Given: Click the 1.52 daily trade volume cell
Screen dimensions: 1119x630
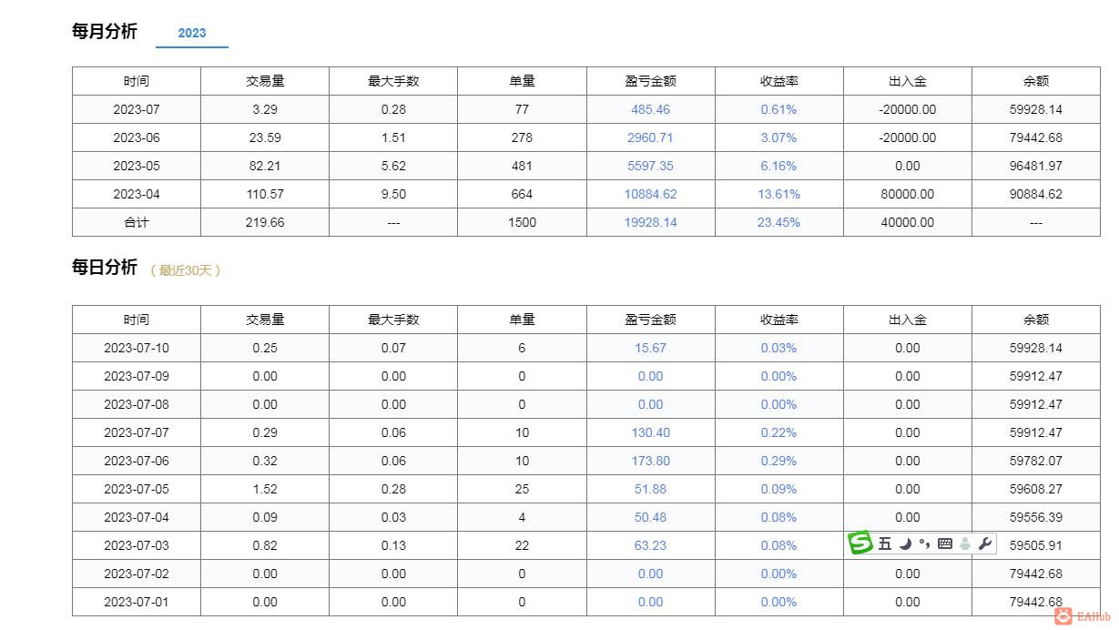Looking at the screenshot, I should tap(265, 489).
